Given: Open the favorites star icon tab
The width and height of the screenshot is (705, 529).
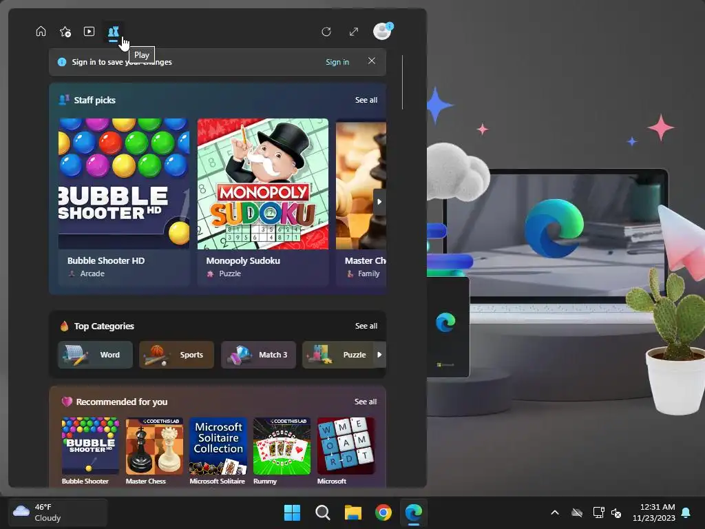Looking at the screenshot, I should tap(65, 32).
